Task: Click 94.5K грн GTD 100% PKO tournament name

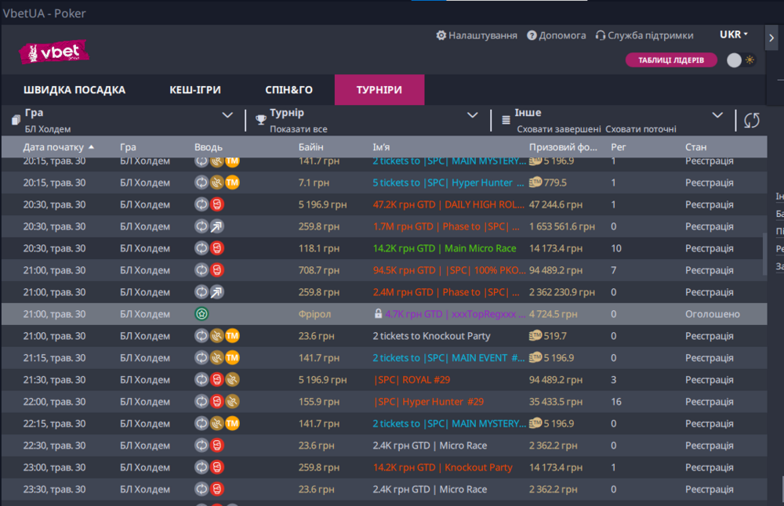Action: tap(448, 270)
